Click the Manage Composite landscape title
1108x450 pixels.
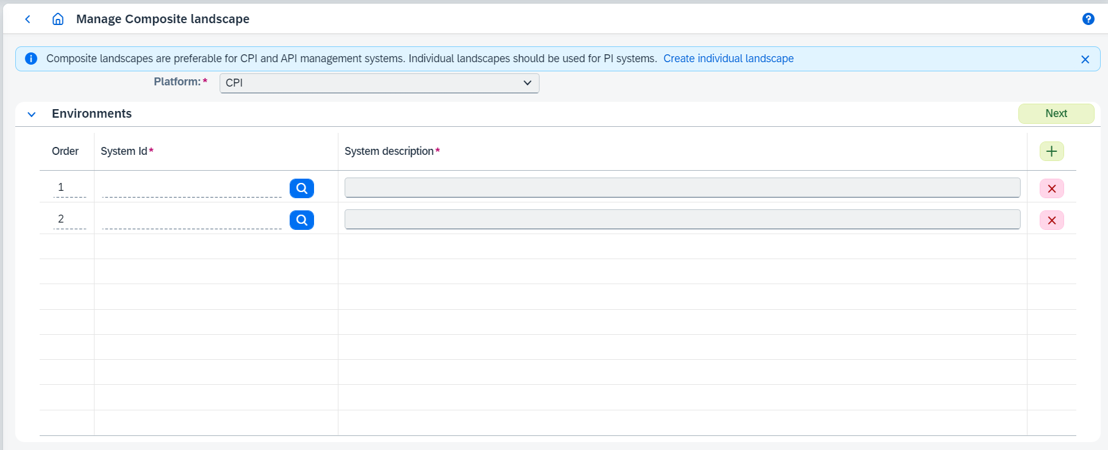click(x=163, y=19)
